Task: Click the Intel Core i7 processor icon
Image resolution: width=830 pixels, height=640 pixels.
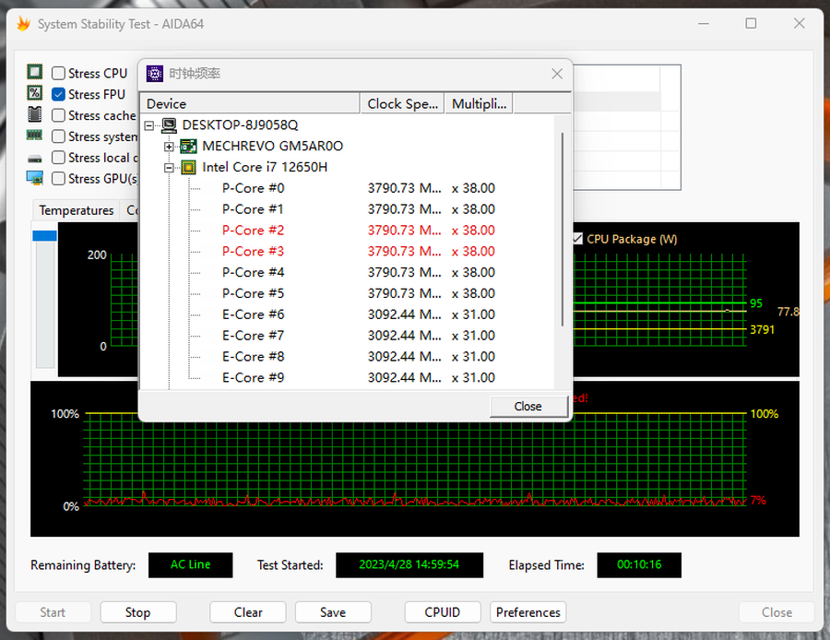Action: click(x=188, y=167)
